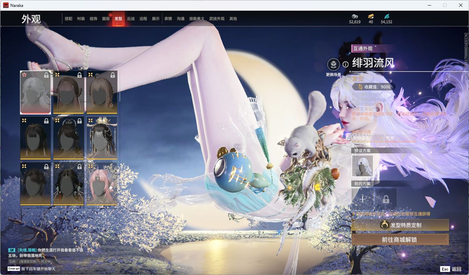Select the long brown hairstyle with side buns

pos(69,92)
